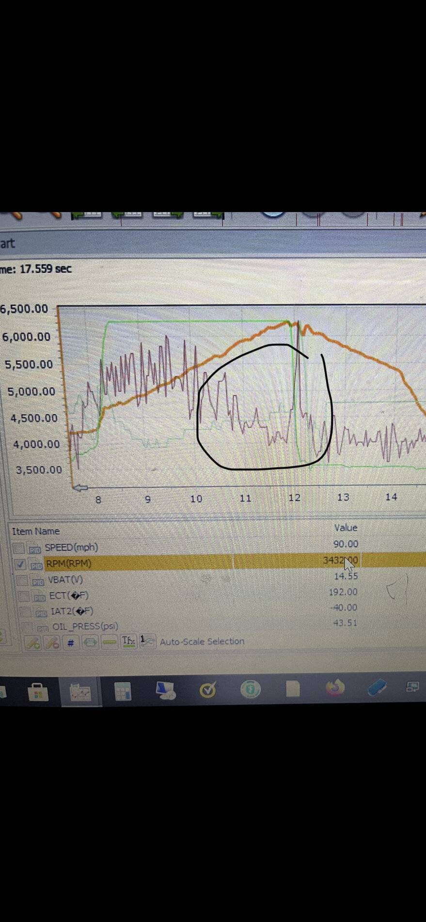
Task: Click the 90.00 value for SPEED
Action: (x=346, y=544)
